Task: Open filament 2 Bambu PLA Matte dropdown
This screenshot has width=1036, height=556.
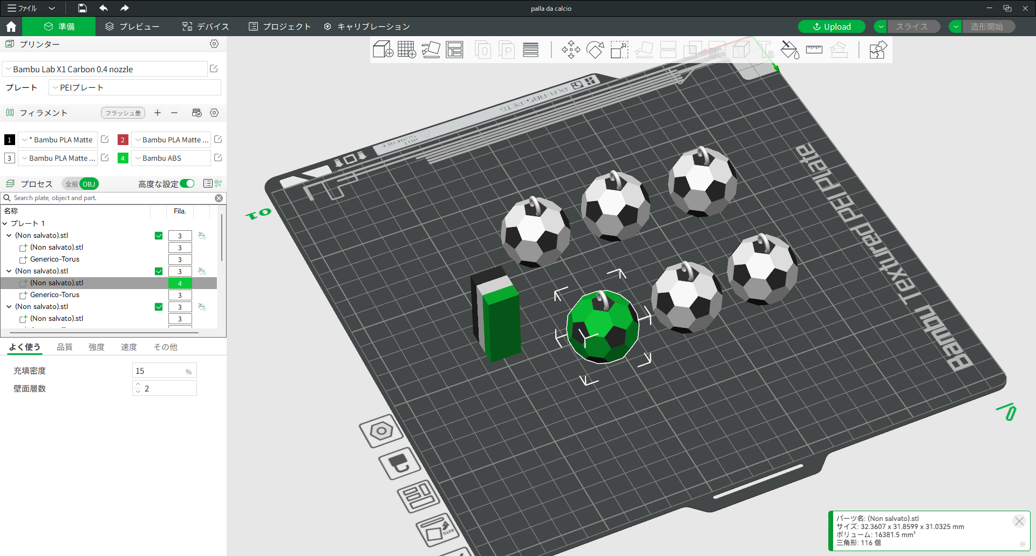Action: (171, 140)
